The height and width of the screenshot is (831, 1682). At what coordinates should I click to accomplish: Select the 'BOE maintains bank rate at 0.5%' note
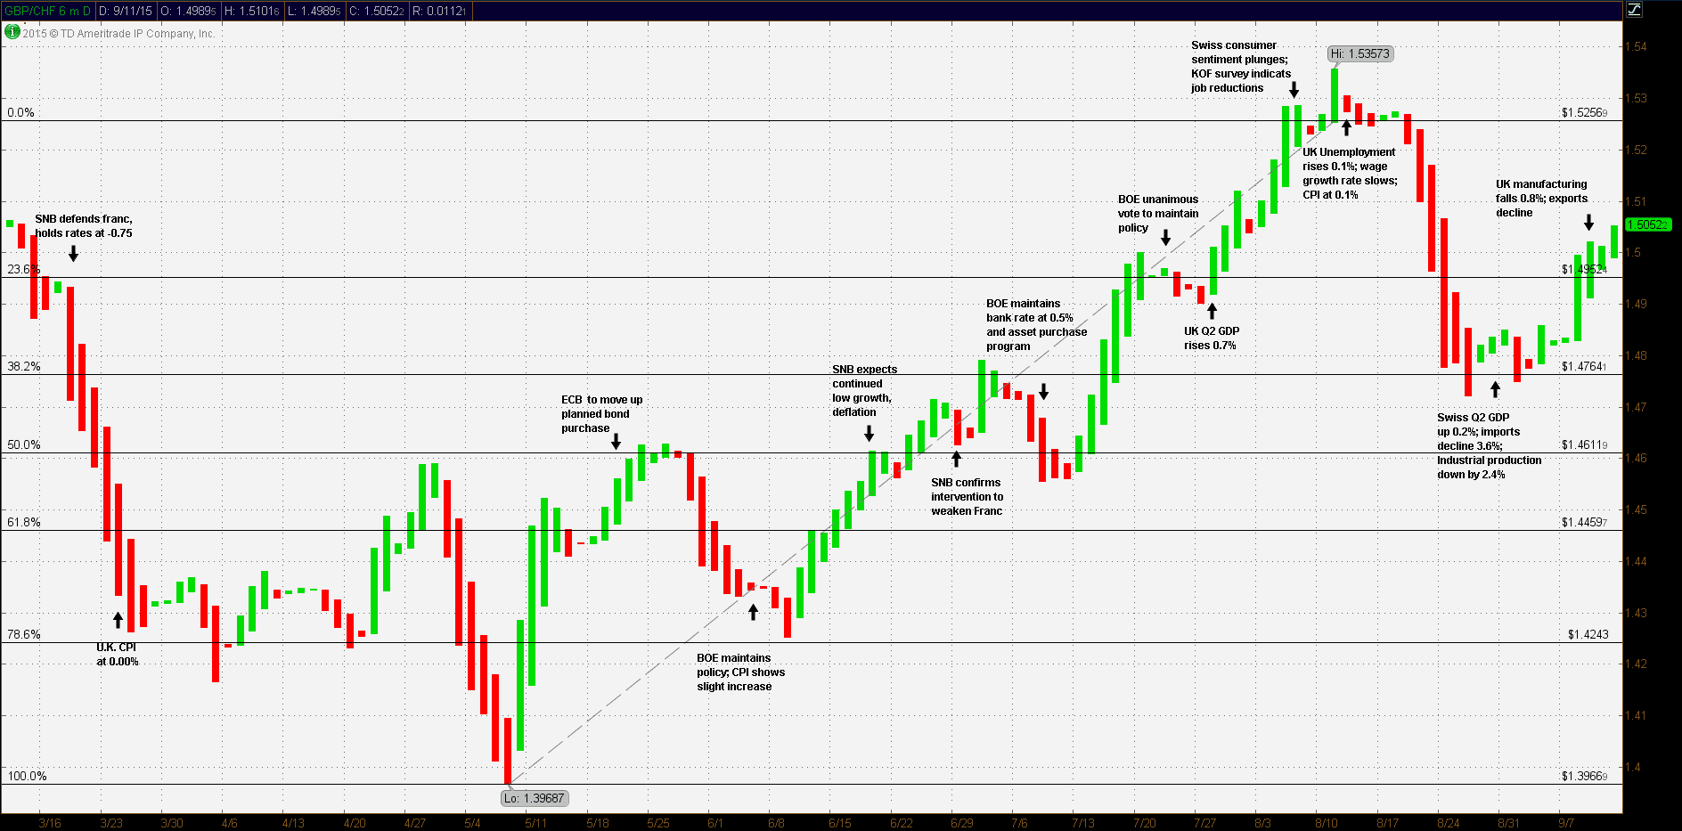[x=1036, y=324]
